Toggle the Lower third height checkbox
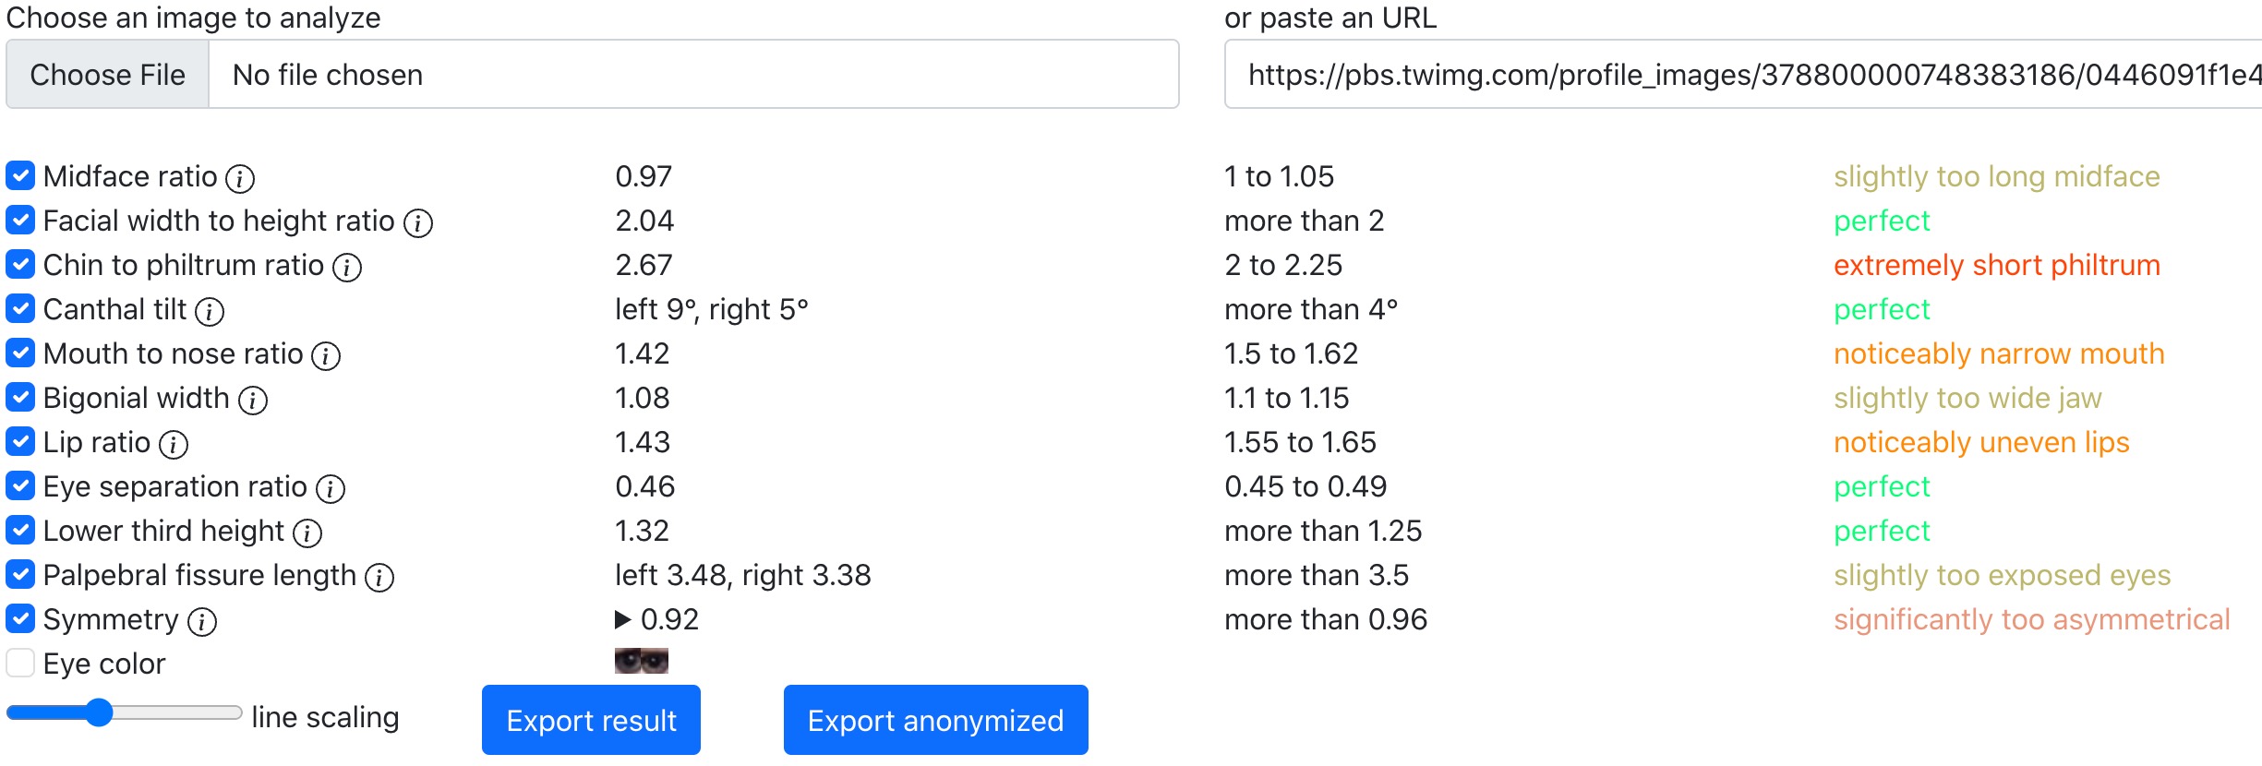The width and height of the screenshot is (2262, 766). (x=20, y=530)
